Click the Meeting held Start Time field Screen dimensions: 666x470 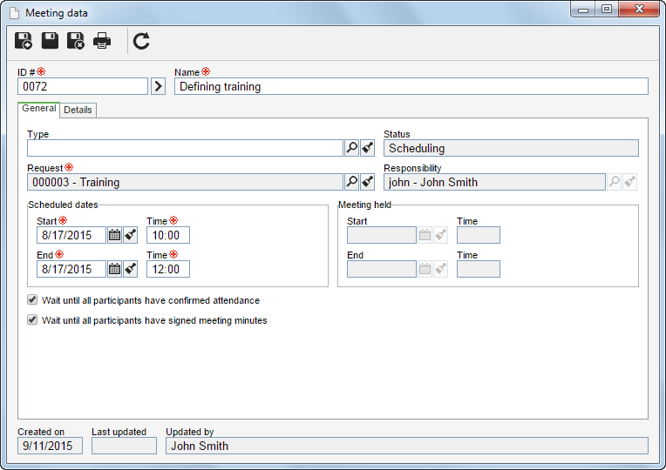tap(479, 235)
